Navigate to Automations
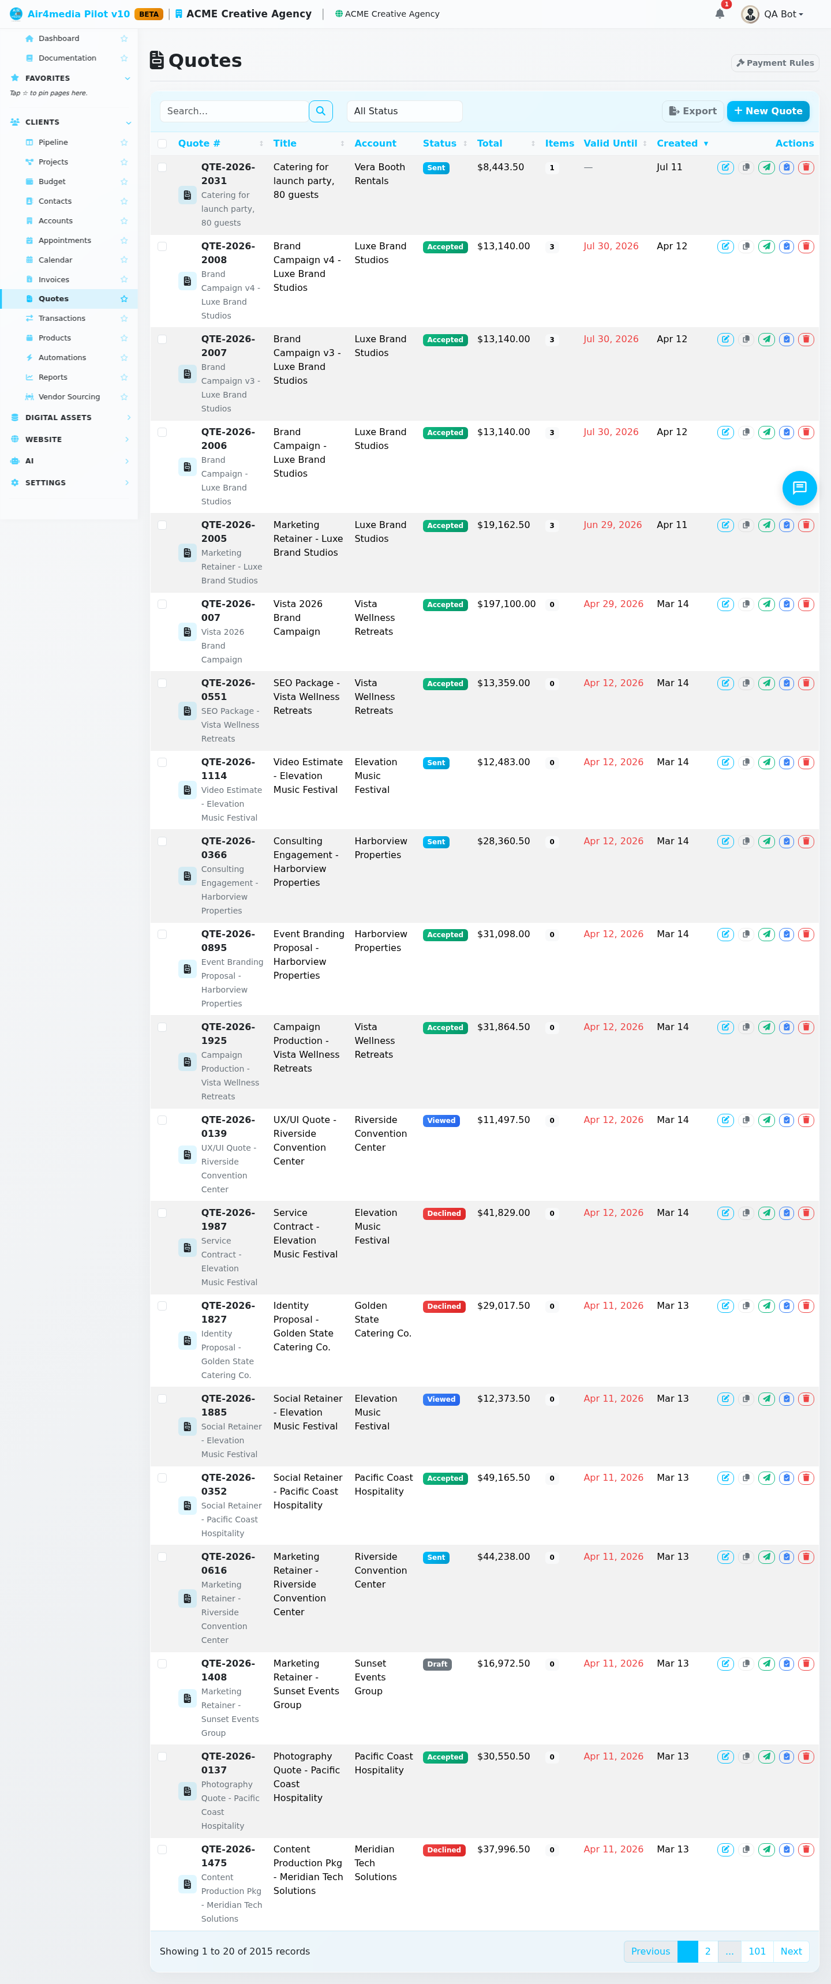Image resolution: width=831 pixels, height=1984 pixels. pos(62,357)
